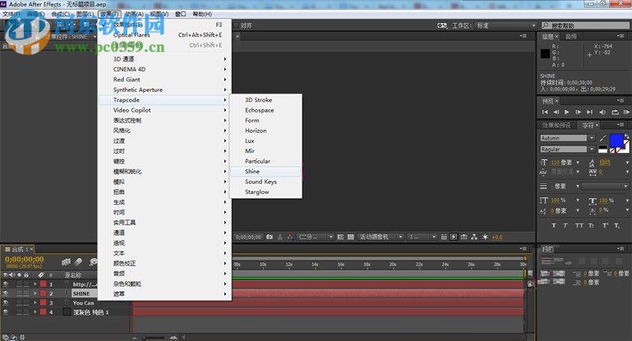Select Shine in Trapcode submenu
This screenshot has height=341, width=632.
pos(265,171)
